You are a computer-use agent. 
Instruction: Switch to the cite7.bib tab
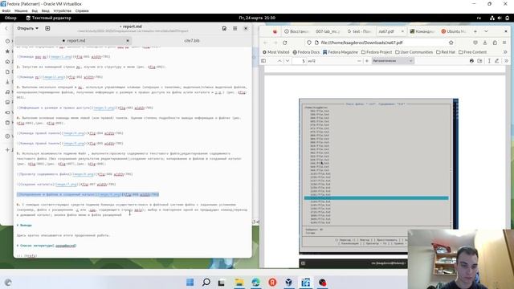coord(192,41)
